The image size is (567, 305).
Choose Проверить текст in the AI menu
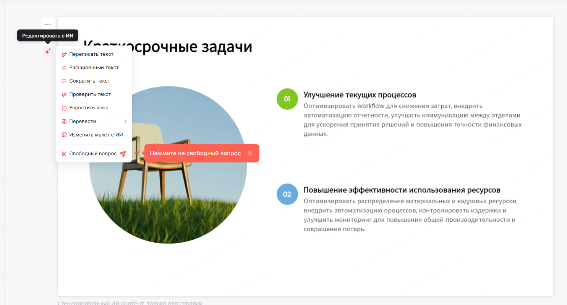(90, 94)
